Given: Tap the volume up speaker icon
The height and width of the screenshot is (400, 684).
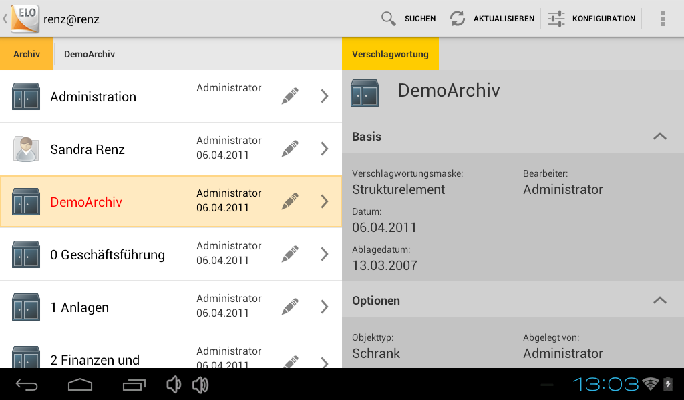Looking at the screenshot, I should click(200, 385).
